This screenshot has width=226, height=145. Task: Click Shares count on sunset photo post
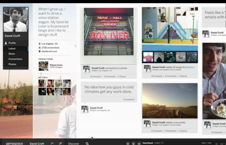(183, 131)
